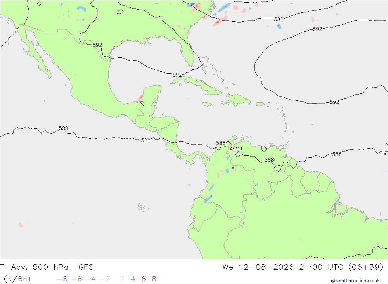Click the 592 label at Atlantic contour bottom
The height and width of the screenshot is (284, 388).
tap(334, 102)
